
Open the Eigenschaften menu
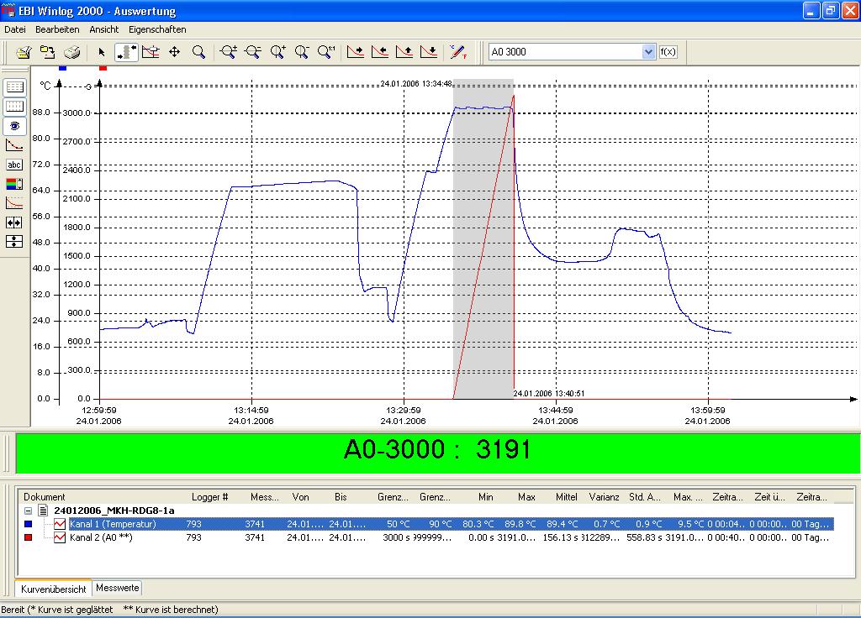(157, 29)
